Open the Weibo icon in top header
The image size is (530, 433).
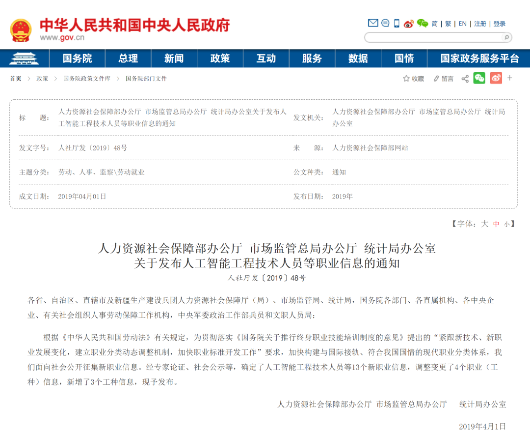[x=409, y=24]
